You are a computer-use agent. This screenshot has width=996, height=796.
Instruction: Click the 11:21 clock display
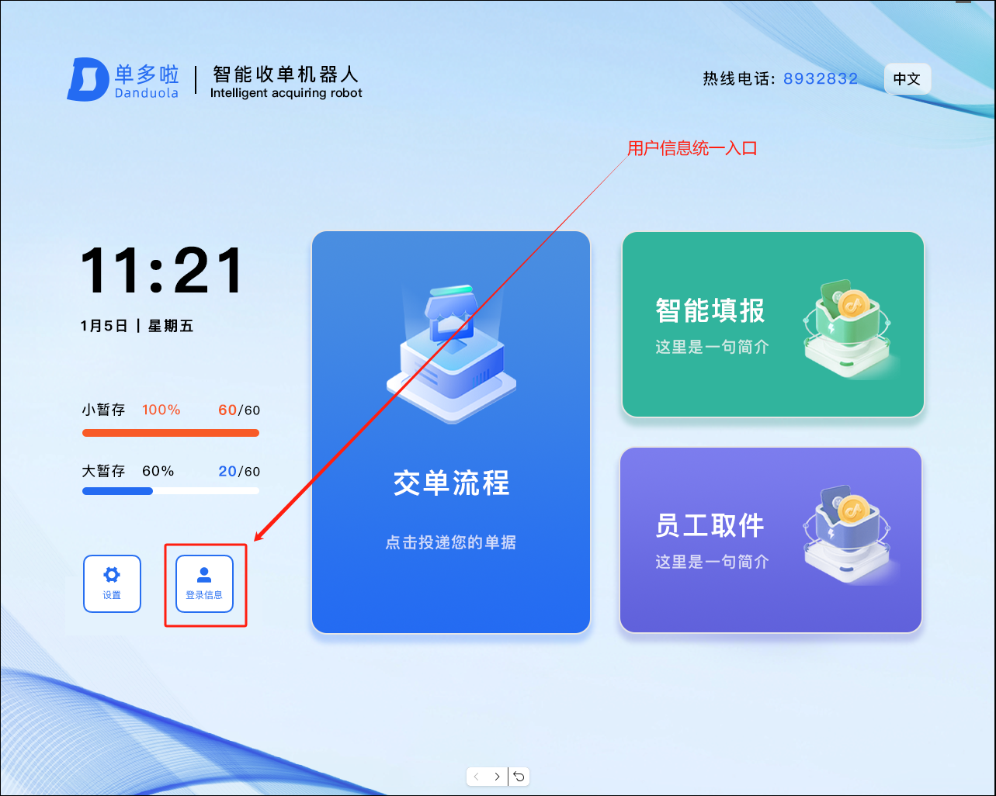(162, 271)
